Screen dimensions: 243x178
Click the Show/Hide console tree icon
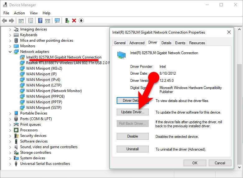pyautogui.click(x=21, y=21)
